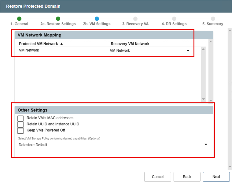
Task: Check Retain UUID and Instance UUID
Action: pos(20,124)
